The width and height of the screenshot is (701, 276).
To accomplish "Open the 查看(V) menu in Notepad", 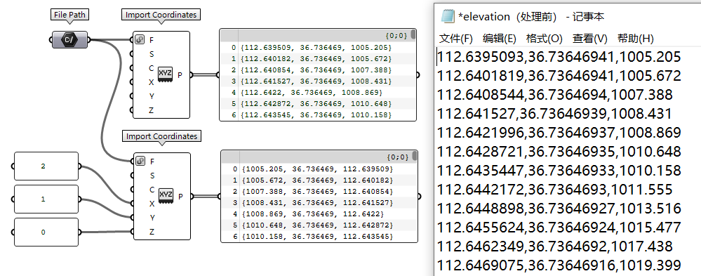I will click(x=589, y=39).
